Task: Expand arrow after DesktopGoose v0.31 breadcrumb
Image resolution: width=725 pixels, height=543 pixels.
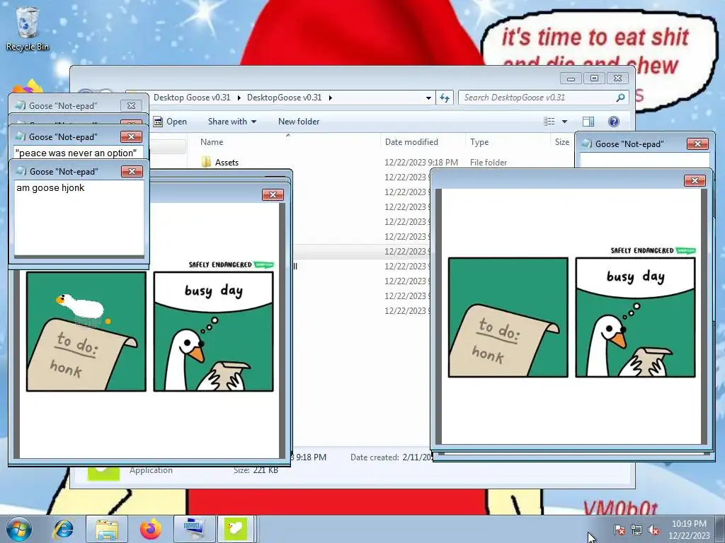Action: point(330,98)
